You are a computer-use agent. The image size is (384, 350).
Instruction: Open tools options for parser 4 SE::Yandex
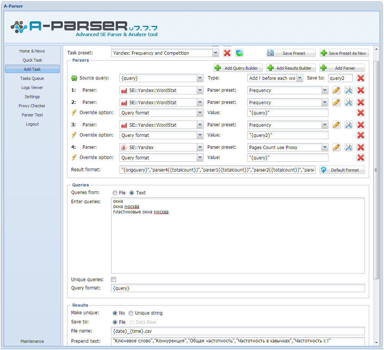point(349,147)
